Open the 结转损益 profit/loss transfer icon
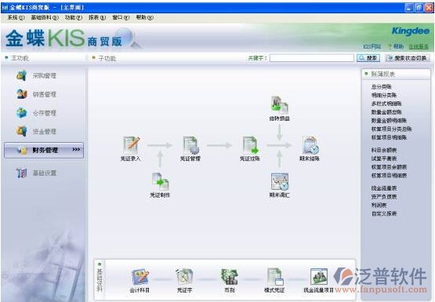Viewport: 435px width, 302px height. pos(279,104)
